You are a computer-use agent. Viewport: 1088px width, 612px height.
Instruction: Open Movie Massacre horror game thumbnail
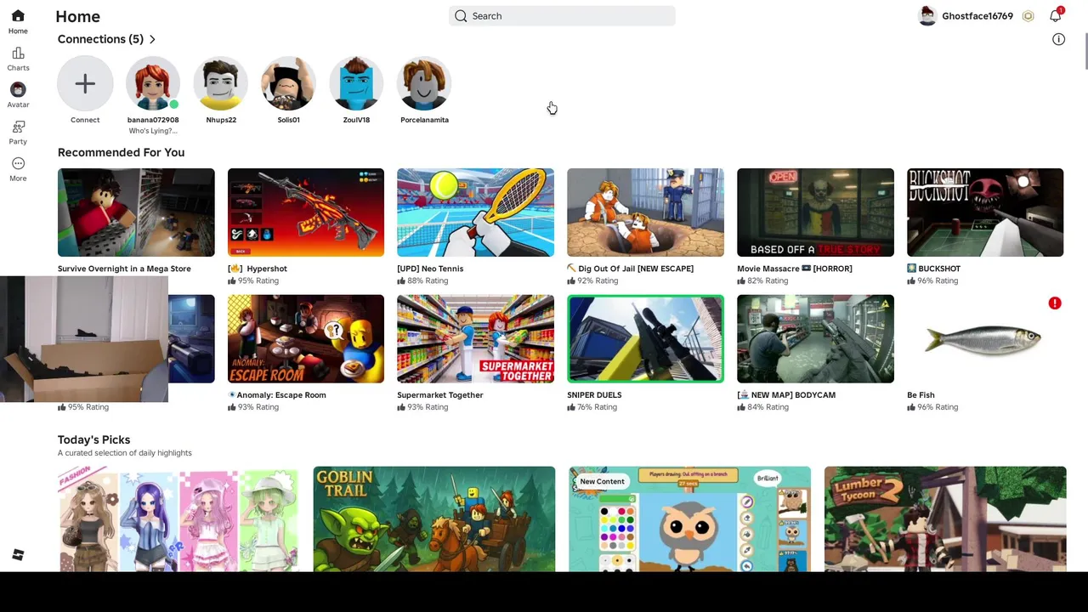(815, 212)
